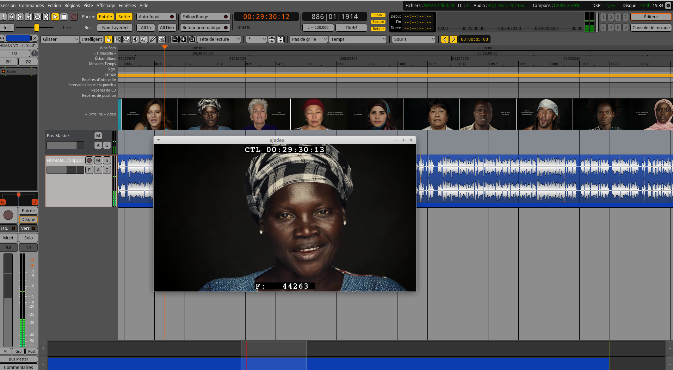Open the Fenêtres menu

tap(127, 5)
